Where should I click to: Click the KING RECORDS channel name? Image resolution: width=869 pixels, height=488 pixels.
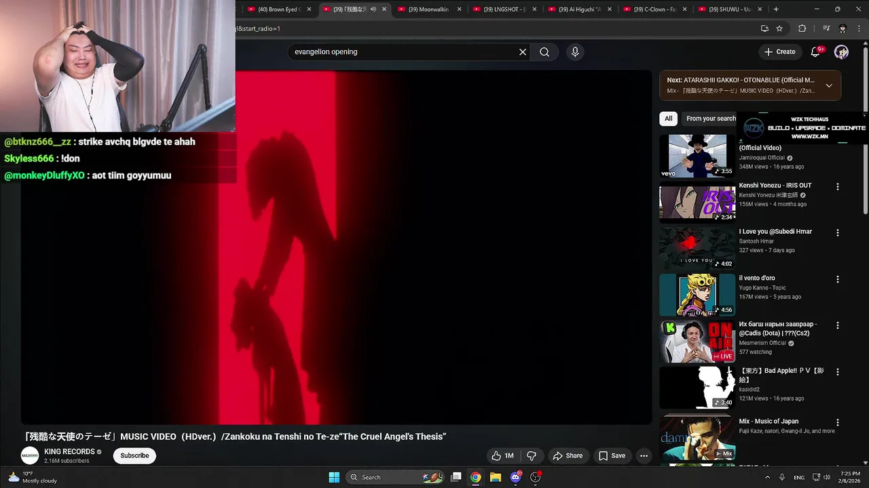tap(69, 451)
